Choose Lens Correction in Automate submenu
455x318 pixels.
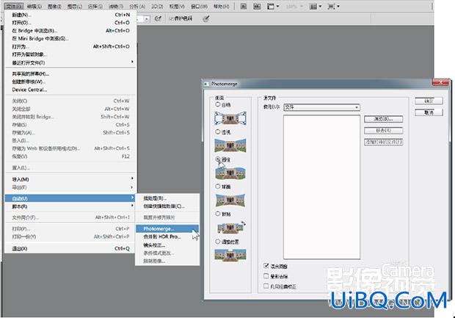coord(167,245)
